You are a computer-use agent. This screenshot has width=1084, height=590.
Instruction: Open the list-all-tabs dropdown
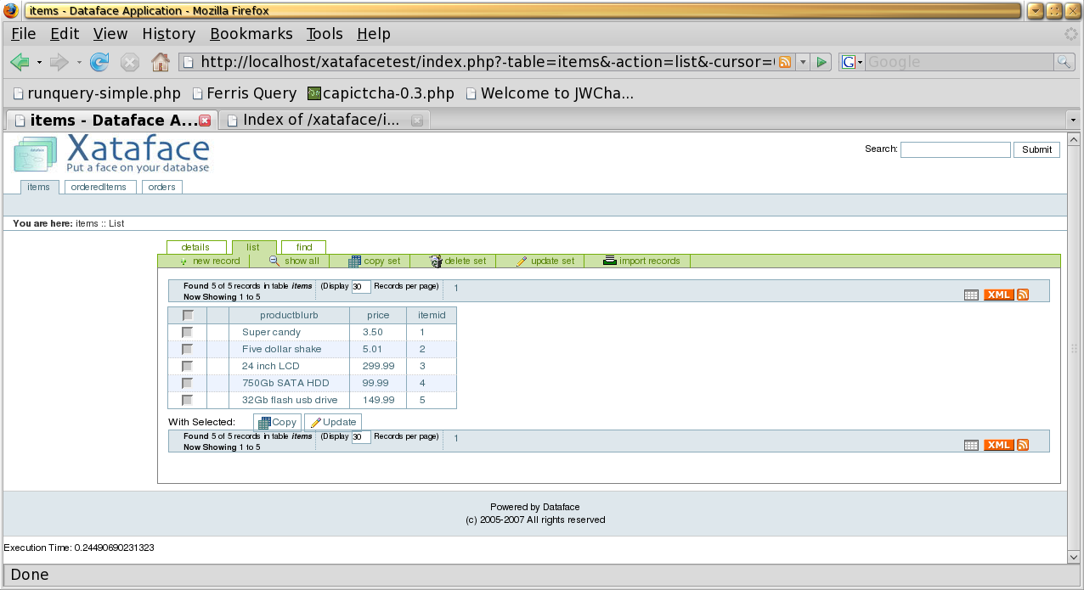click(x=1073, y=121)
